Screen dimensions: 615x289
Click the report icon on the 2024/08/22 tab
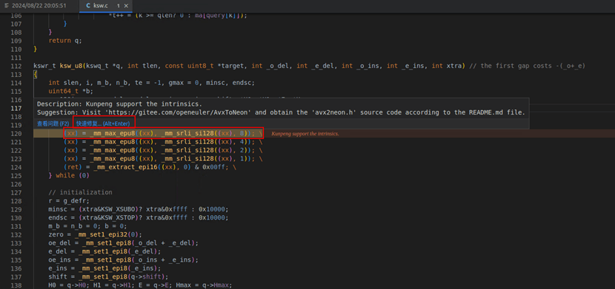(6, 6)
